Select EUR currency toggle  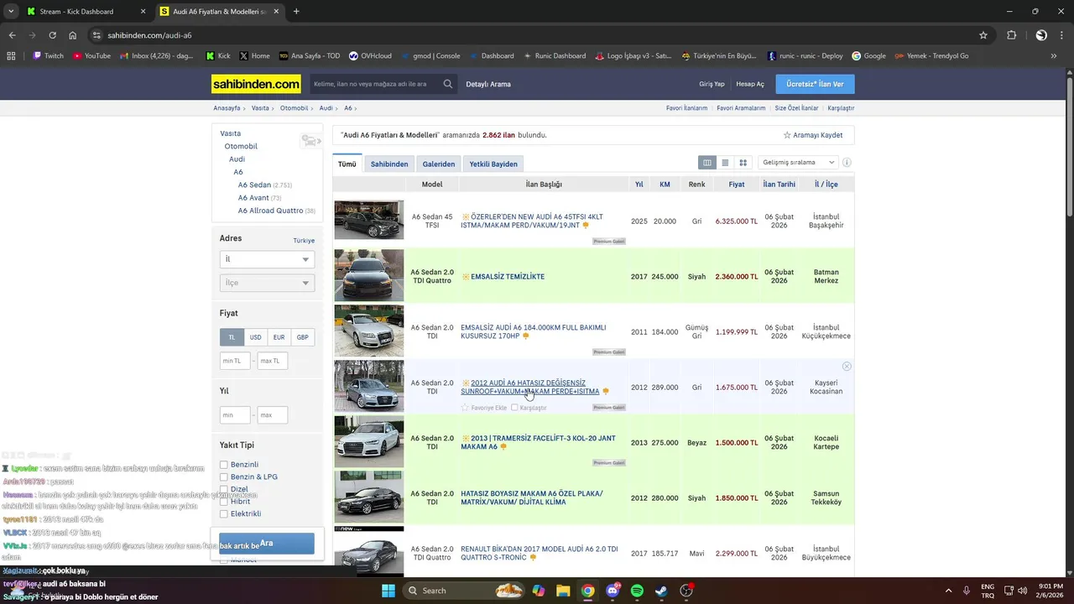pyautogui.click(x=279, y=337)
